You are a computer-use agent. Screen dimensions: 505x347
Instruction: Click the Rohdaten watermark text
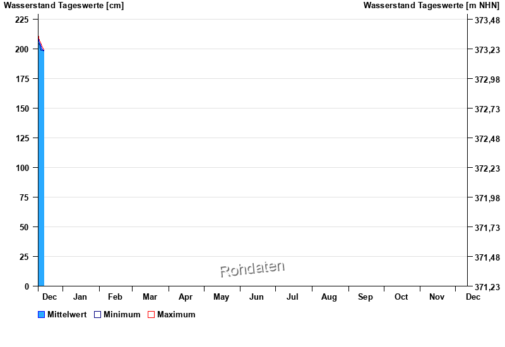pos(252,269)
